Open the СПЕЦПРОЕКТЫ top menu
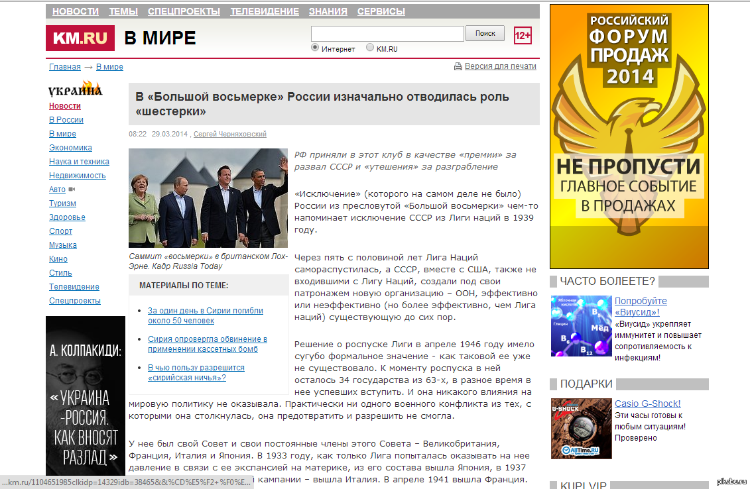The width and height of the screenshot is (750, 489). [x=184, y=11]
